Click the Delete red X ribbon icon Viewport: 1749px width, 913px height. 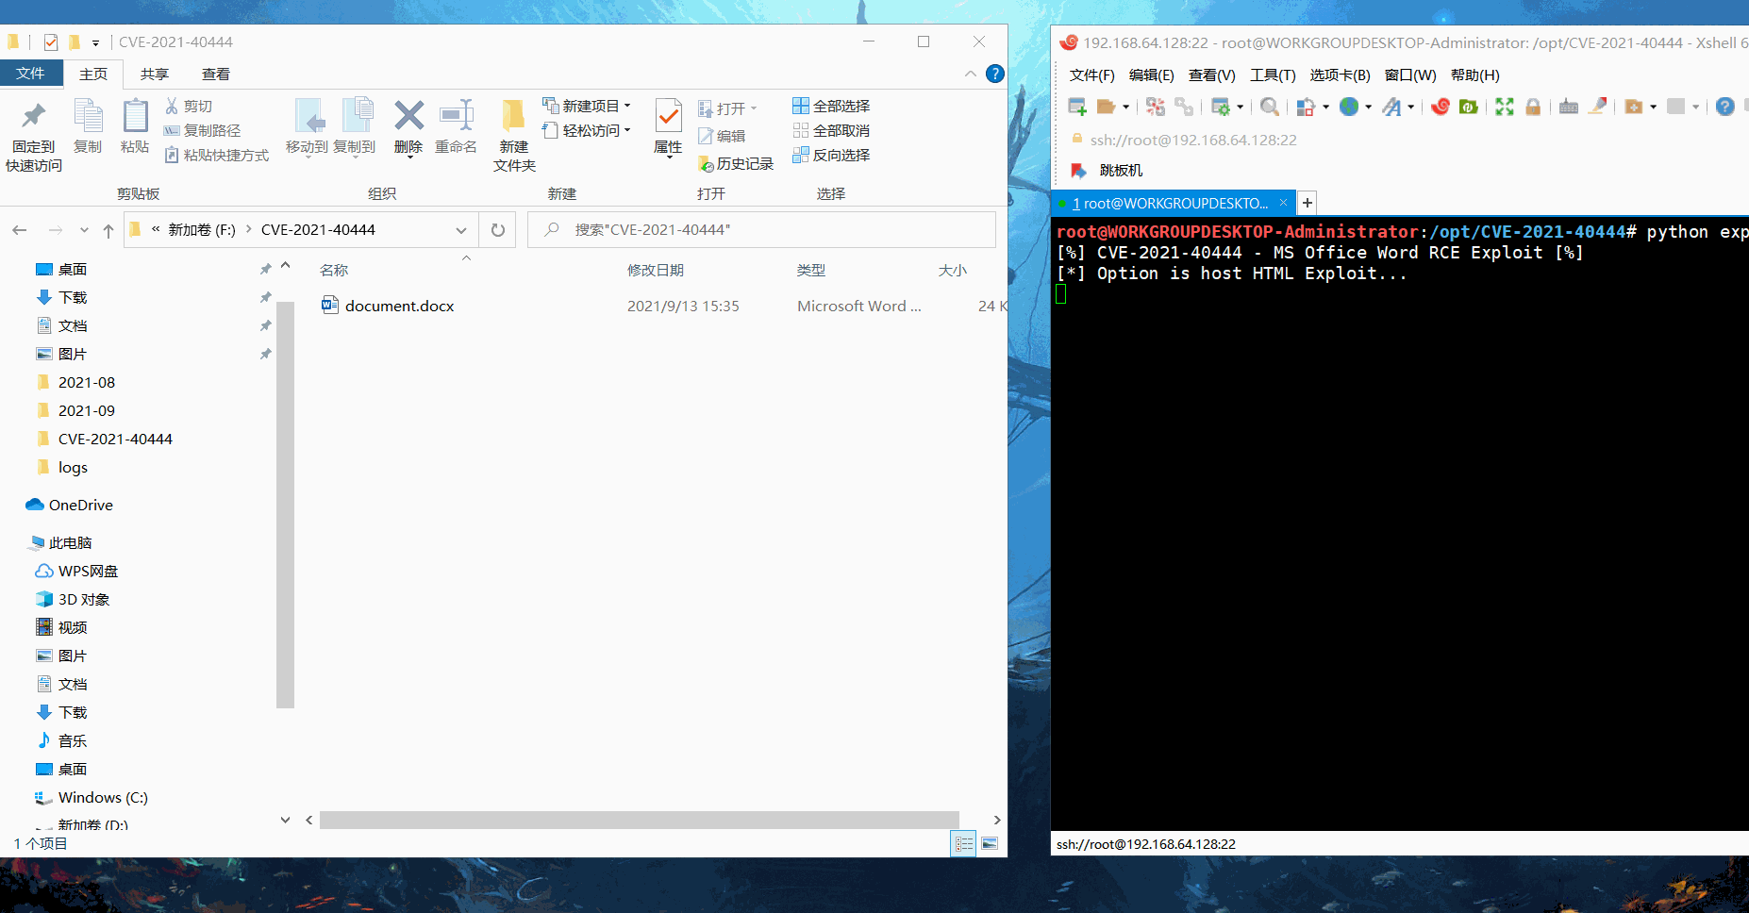(x=408, y=126)
